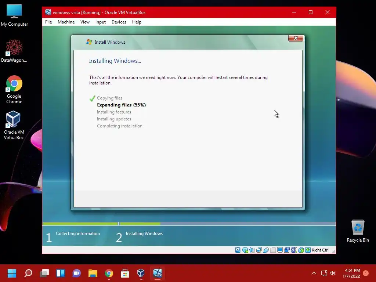Image resolution: width=376 pixels, height=282 pixels.
Task: Open Microsoft Store from the taskbar
Action: (125, 273)
